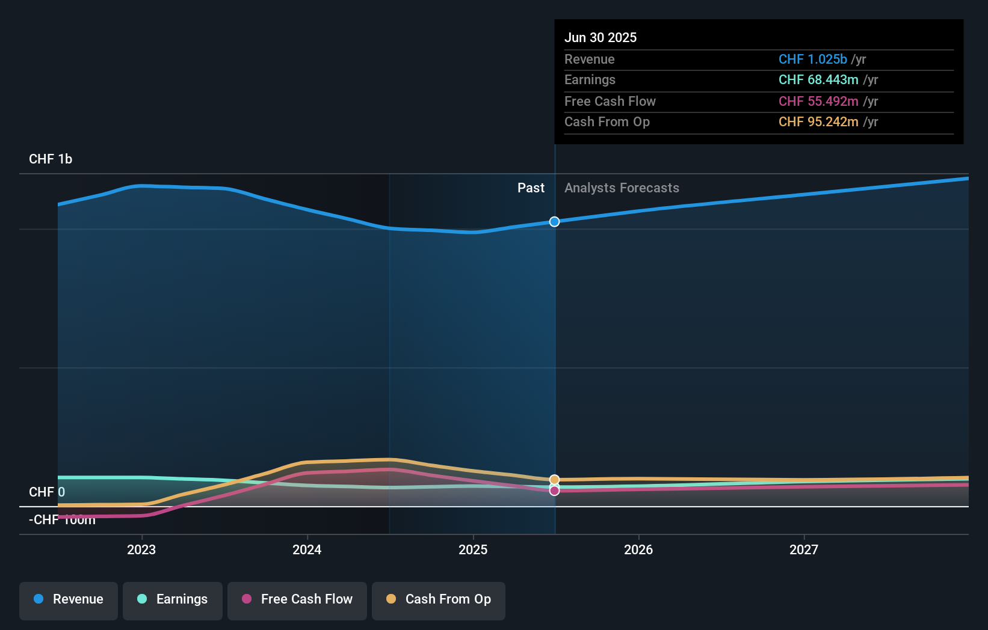Image resolution: width=988 pixels, height=630 pixels.
Task: Click the 2024 label on the x-axis
Action: point(307,549)
